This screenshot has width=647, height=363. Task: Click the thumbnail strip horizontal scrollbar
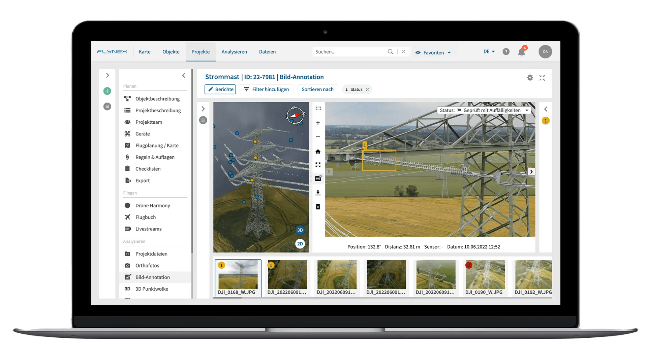point(228,298)
